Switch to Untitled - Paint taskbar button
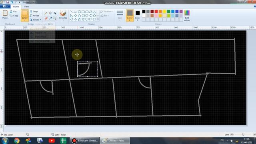The width and height of the screenshot is (256, 144). tap(115, 140)
